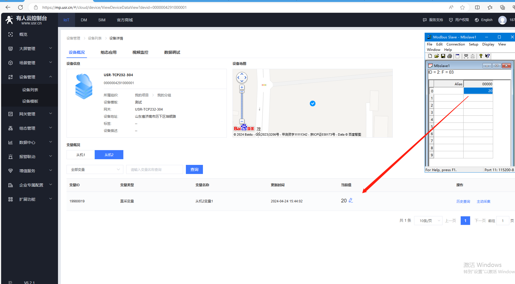The width and height of the screenshot is (515, 284).
Task: Expand 大屏管理 sidebar menu
Action: [x=30, y=49]
